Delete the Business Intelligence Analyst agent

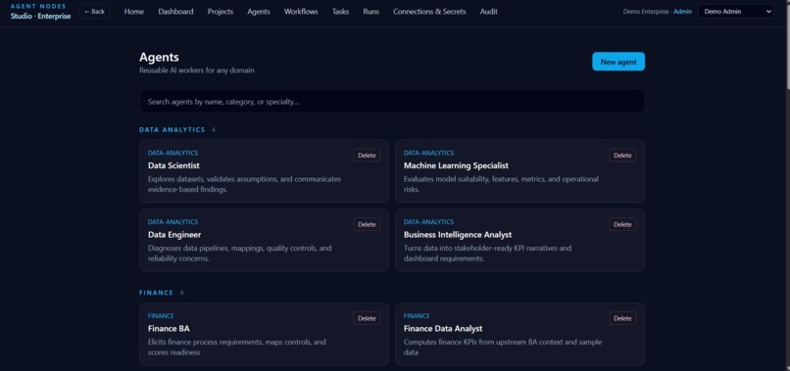pos(622,224)
